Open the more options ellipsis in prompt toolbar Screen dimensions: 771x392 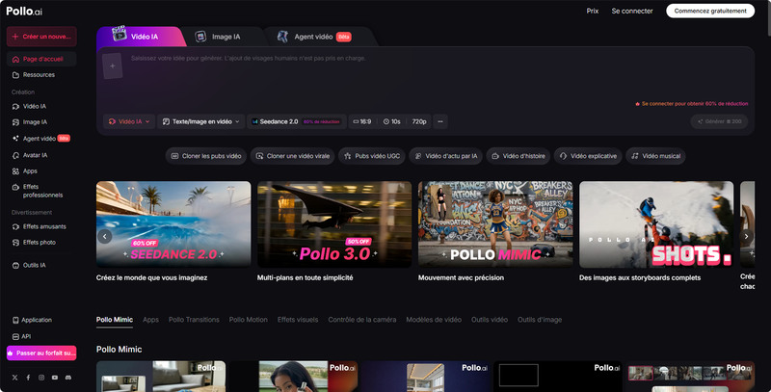click(x=440, y=121)
